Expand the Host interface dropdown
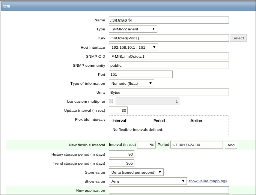The image size is (256, 195). 133,47
